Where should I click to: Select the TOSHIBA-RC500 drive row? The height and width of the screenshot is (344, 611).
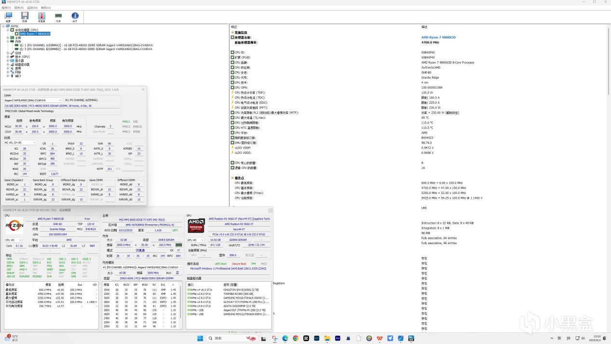(x=229, y=293)
